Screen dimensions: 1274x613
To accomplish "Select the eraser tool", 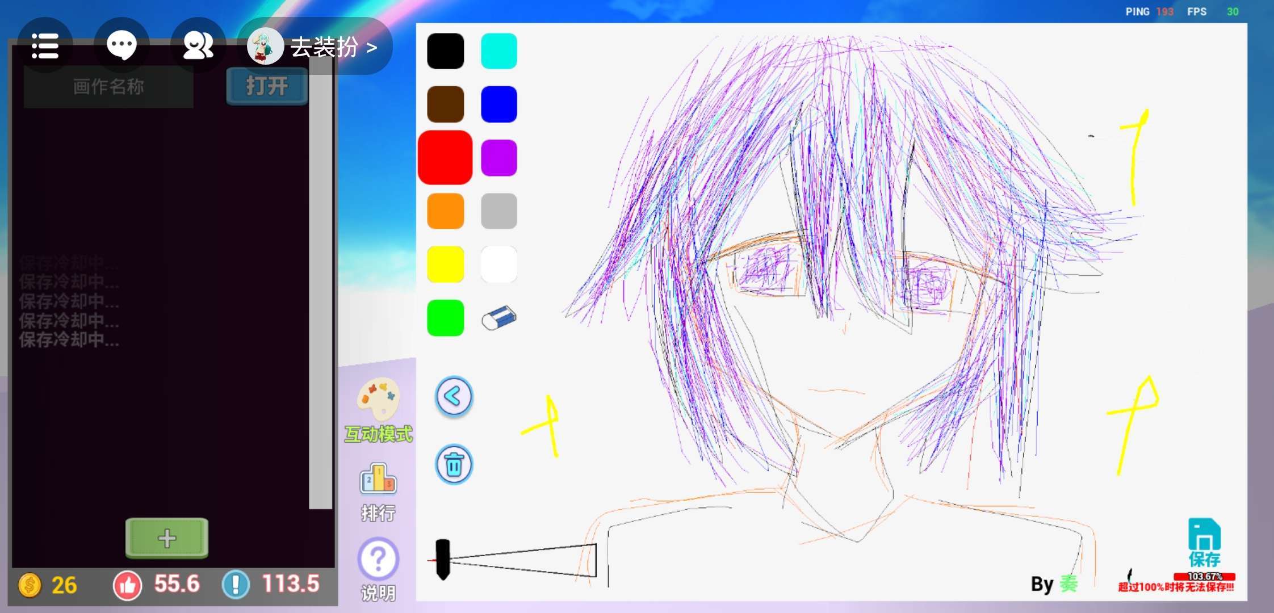I will (498, 318).
